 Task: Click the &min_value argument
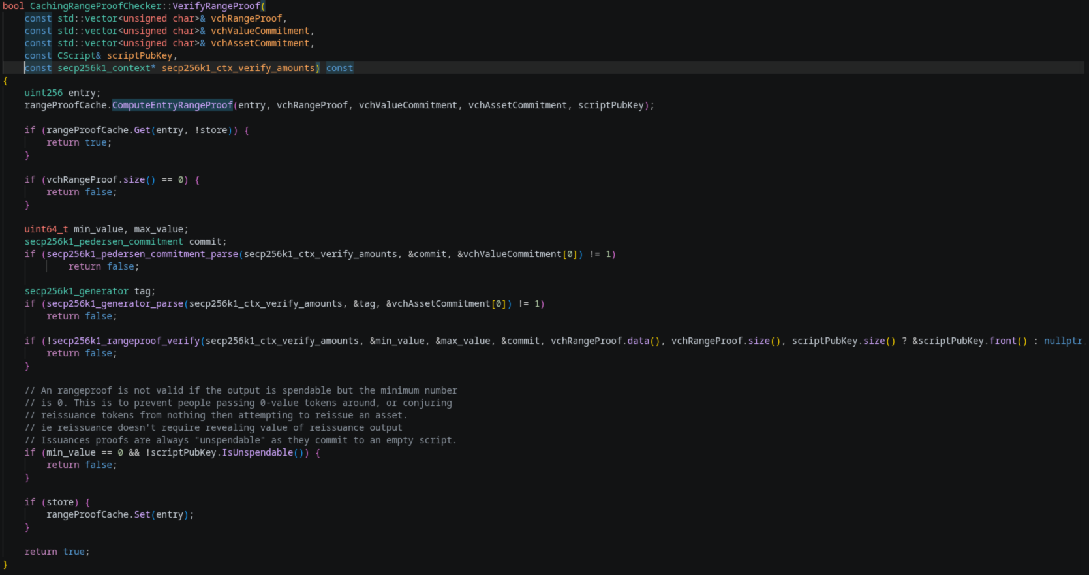[x=397, y=341]
